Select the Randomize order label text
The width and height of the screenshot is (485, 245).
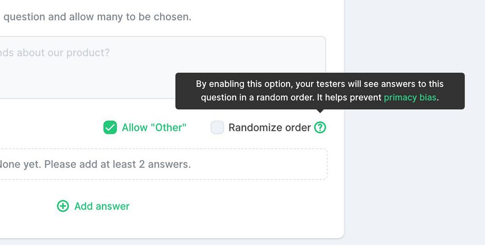[269, 128]
